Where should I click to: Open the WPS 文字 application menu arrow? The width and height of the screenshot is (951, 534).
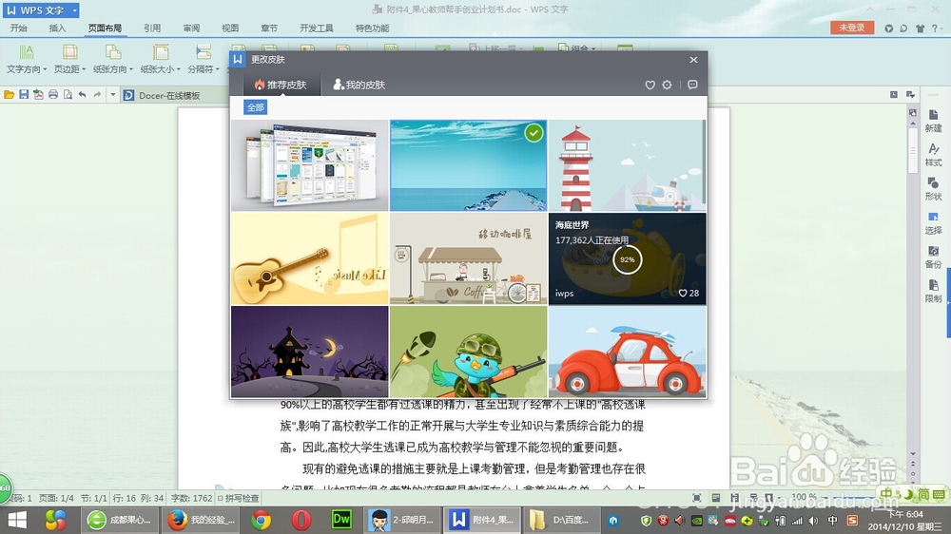(74, 10)
